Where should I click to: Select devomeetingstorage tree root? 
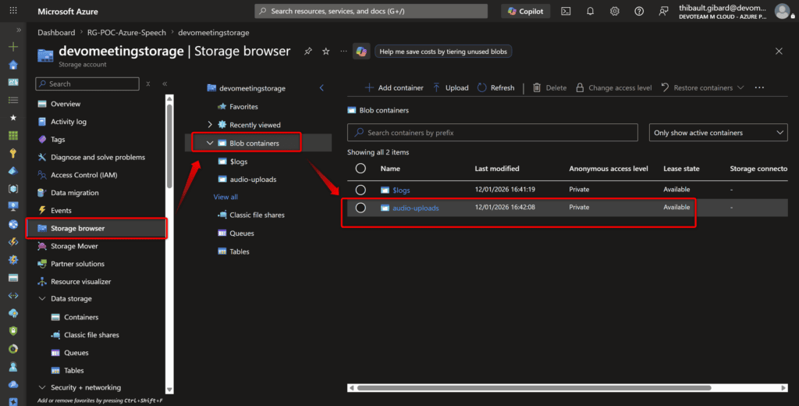point(252,88)
